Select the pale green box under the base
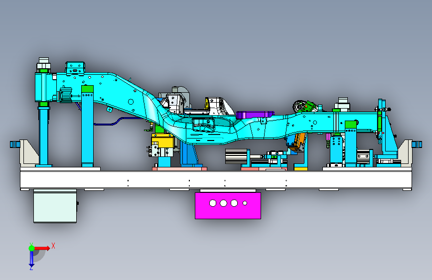This screenshot has height=280, width=432. (55, 207)
